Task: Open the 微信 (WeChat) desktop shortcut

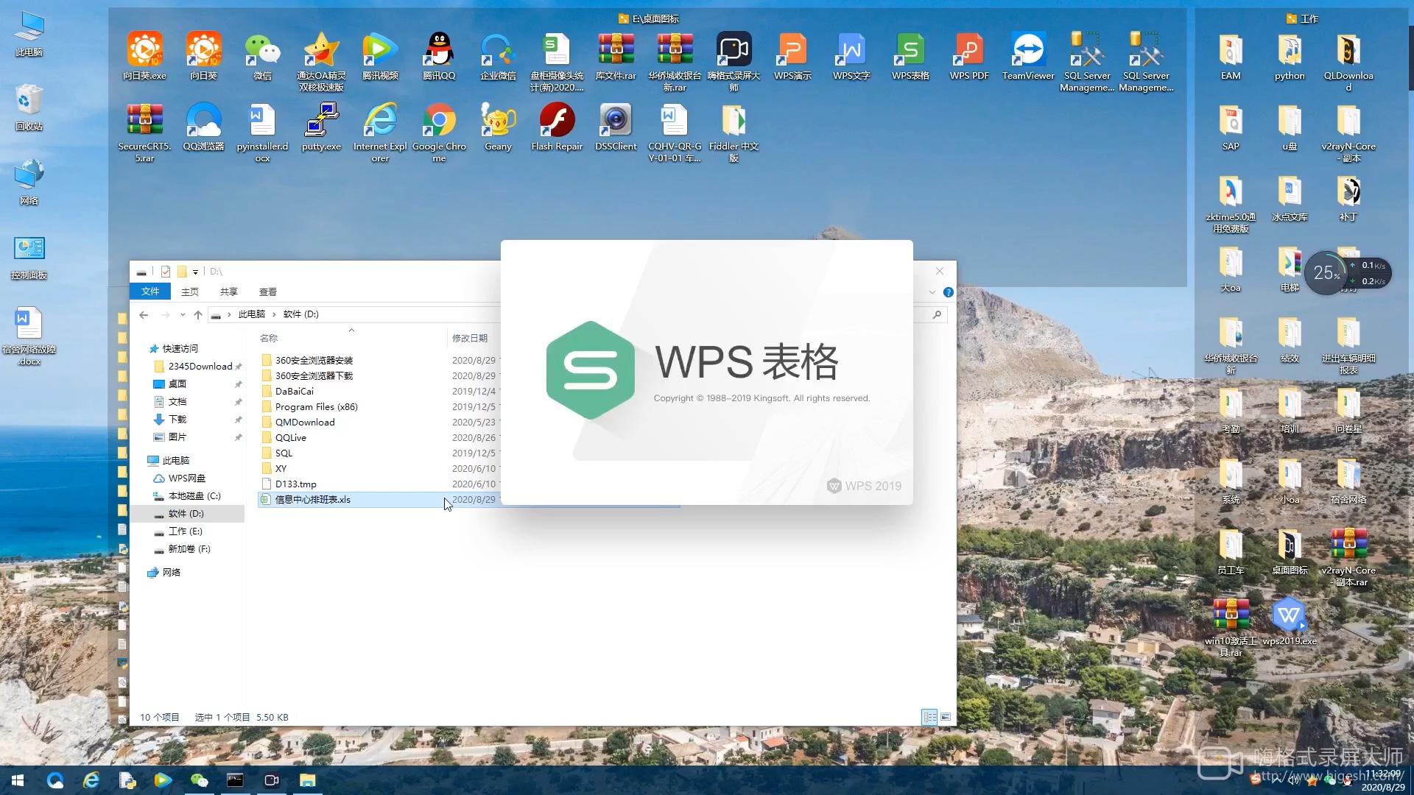Action: tap(262, 57)
